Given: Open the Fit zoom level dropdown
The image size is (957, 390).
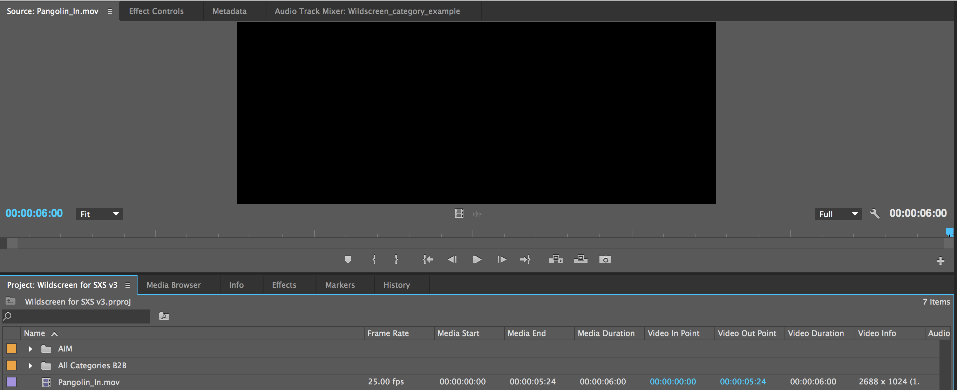Looking at the screenshot, I should [99, 214].
